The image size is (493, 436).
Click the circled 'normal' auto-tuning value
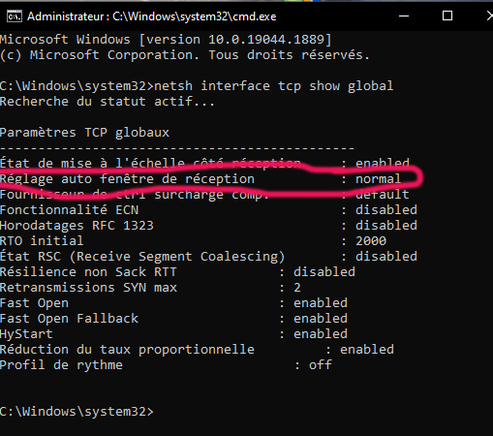tap(378, 179)
